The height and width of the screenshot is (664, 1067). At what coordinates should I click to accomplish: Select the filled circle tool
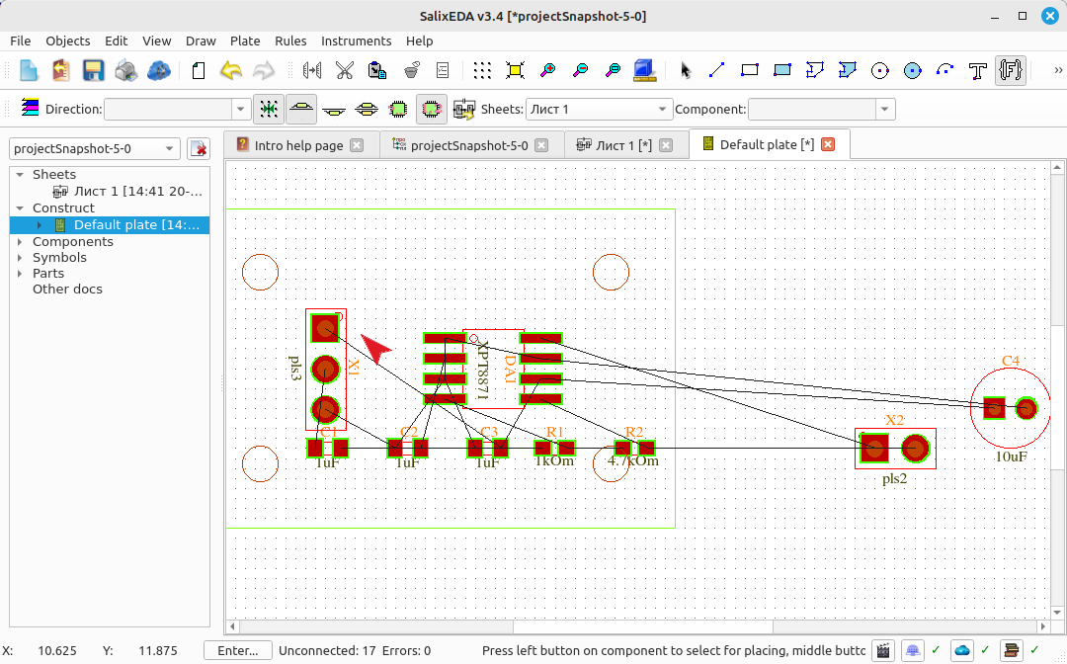point(913,70)
